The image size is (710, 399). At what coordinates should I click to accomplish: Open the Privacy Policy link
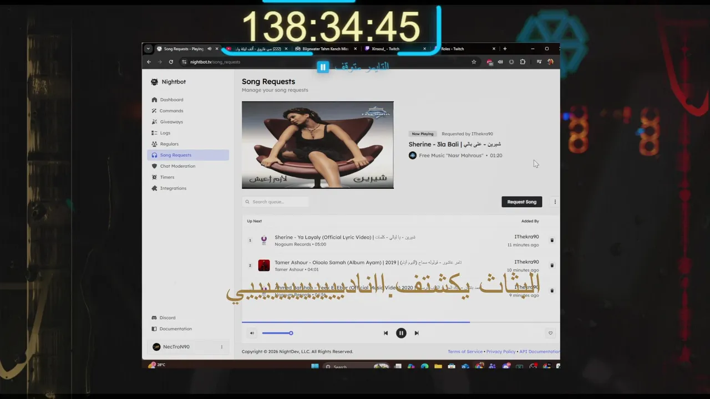[x=501, y=351]
